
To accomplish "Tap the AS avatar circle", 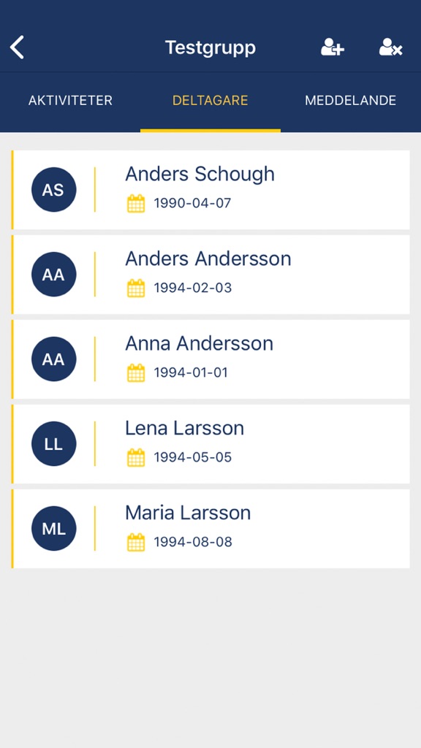I will [53, 190].
